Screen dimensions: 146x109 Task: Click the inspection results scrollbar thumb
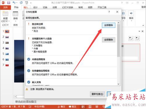pos(119,40)
